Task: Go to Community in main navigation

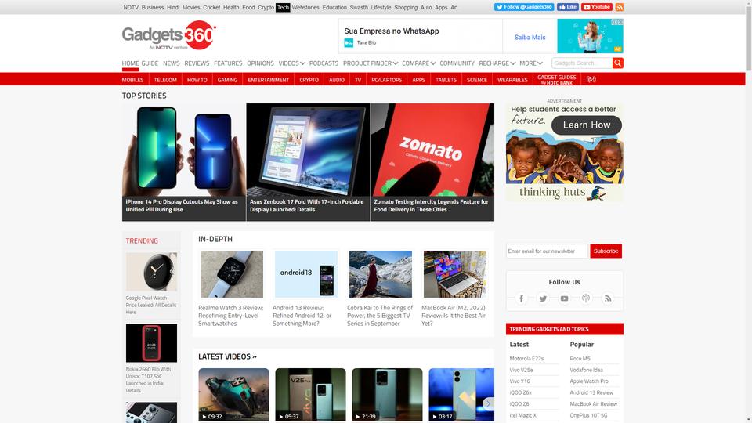Action: click(457, 63)
